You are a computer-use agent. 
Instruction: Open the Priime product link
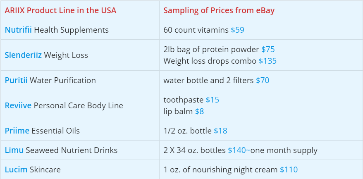[17, 131]
